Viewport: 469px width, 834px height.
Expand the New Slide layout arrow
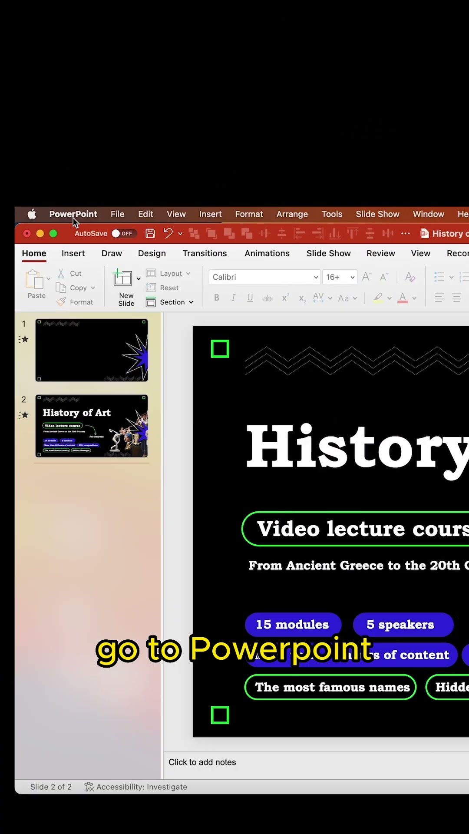[x=139, y=278]
